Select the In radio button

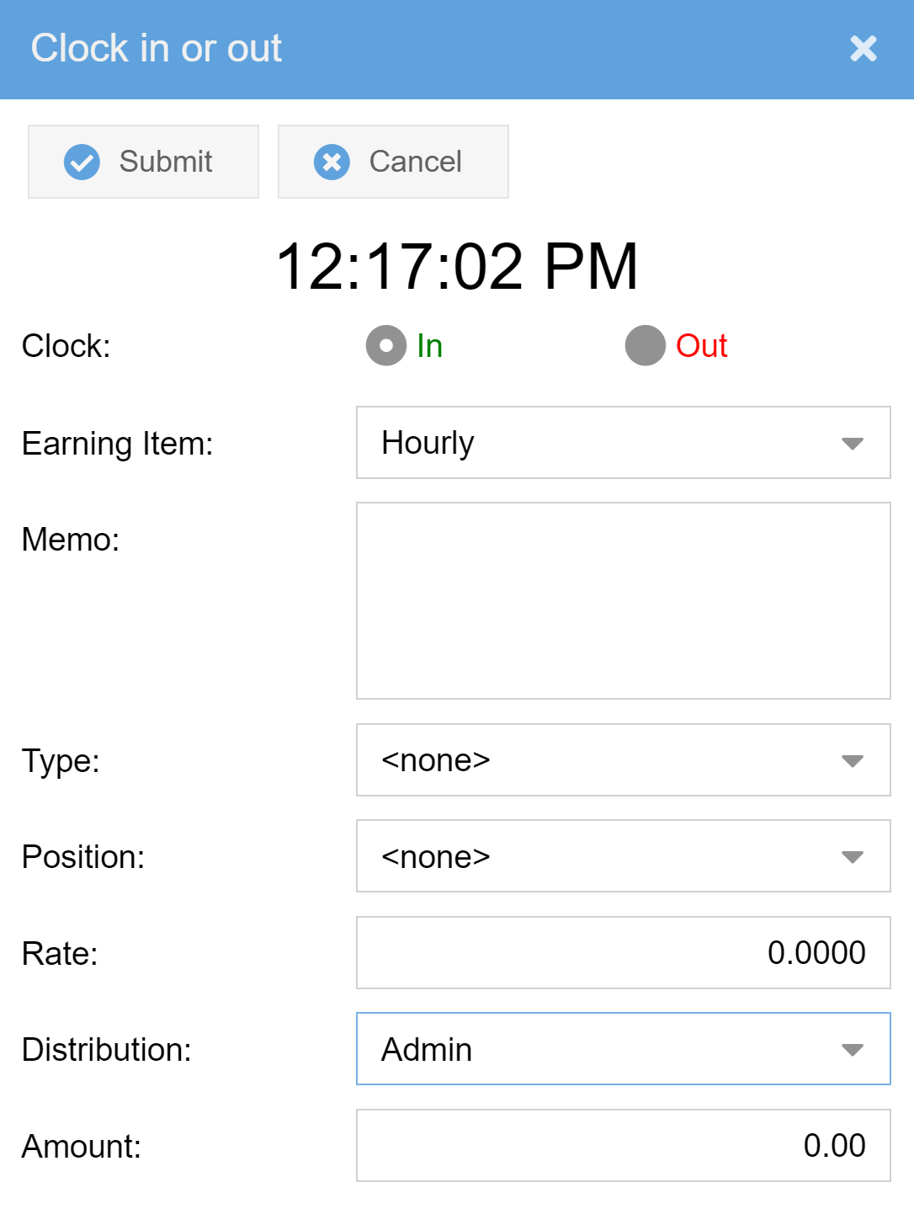386,346
